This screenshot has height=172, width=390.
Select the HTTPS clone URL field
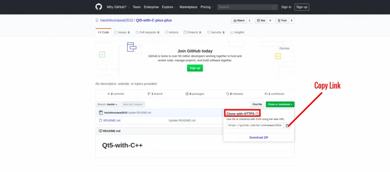[255, 126]
